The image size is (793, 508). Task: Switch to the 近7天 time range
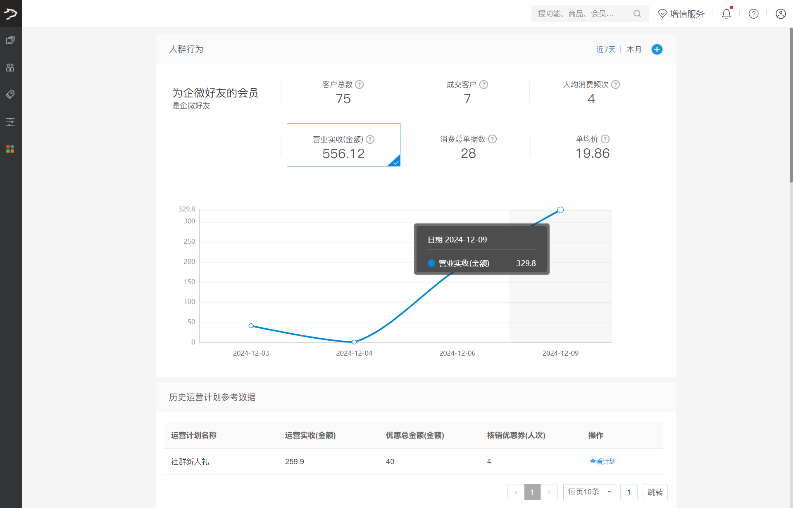[x=605, y=50]
